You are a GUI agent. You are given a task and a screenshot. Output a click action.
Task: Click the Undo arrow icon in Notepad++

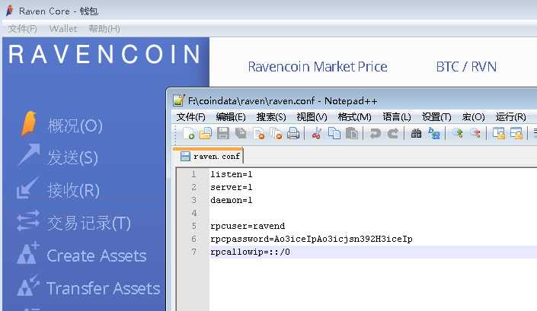pos(376,133)
